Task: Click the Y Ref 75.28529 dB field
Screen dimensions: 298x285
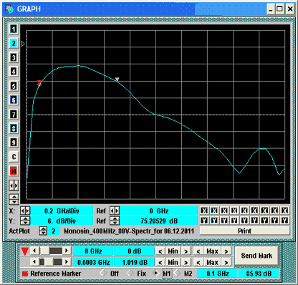Action: [x=159, y=221]
